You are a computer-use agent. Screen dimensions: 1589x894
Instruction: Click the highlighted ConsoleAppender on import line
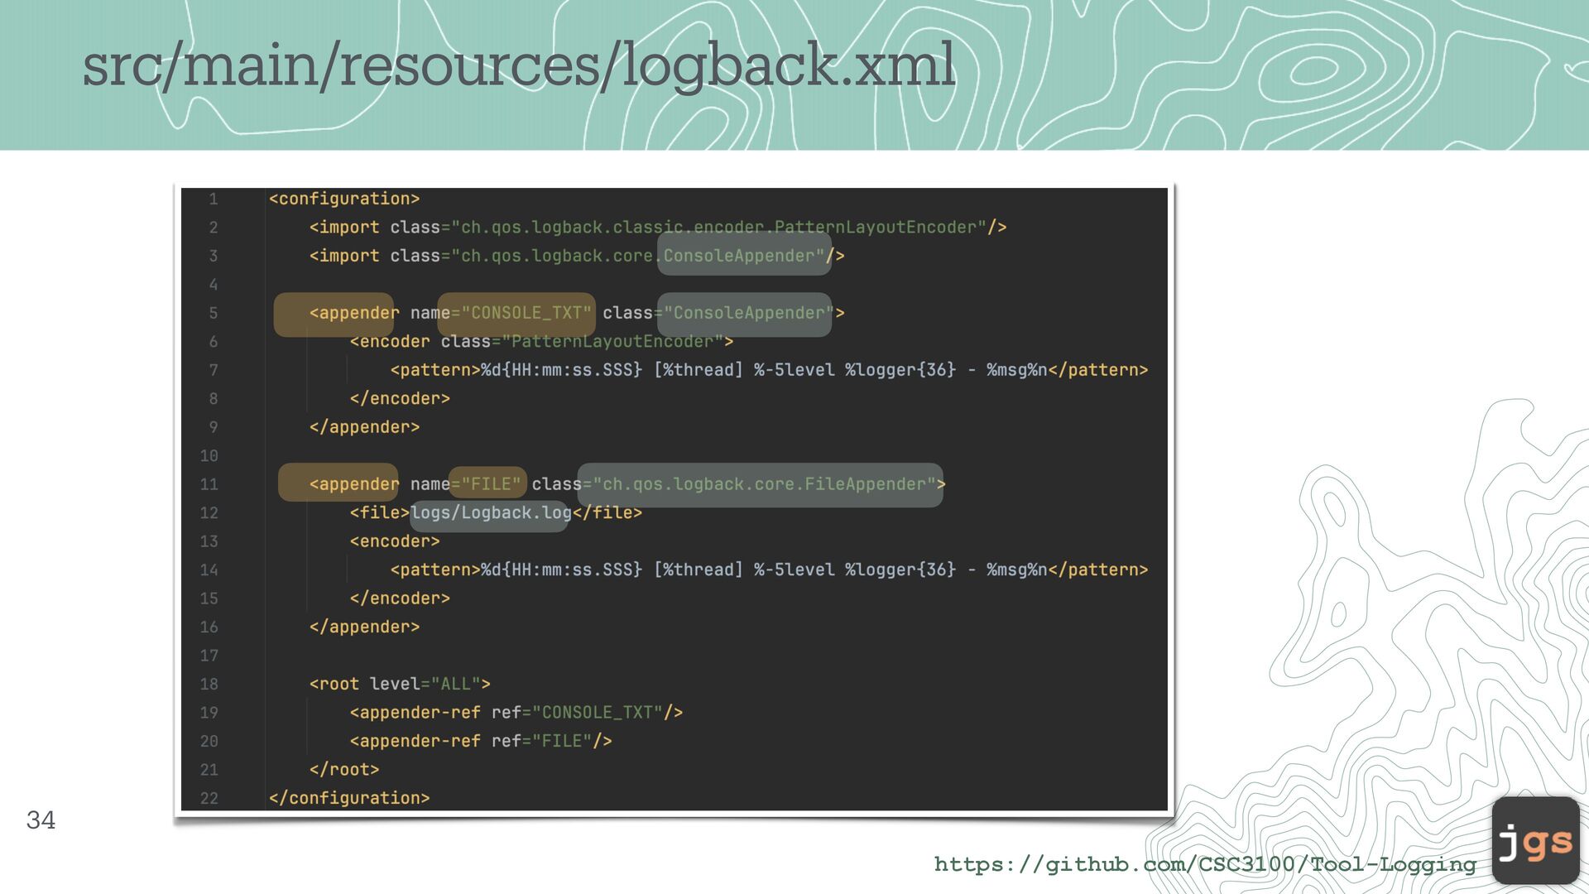pos(744,255)
